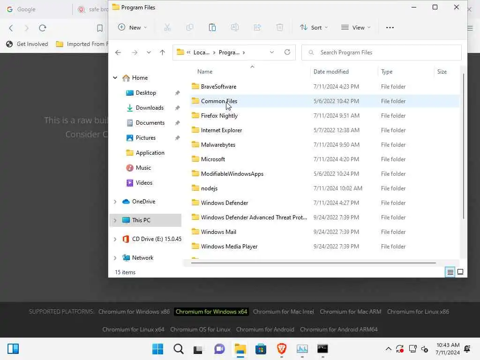Go back with the Explorer back arrow
The height and width of the screenshot is (360, 480).
[x=118, y=52]
